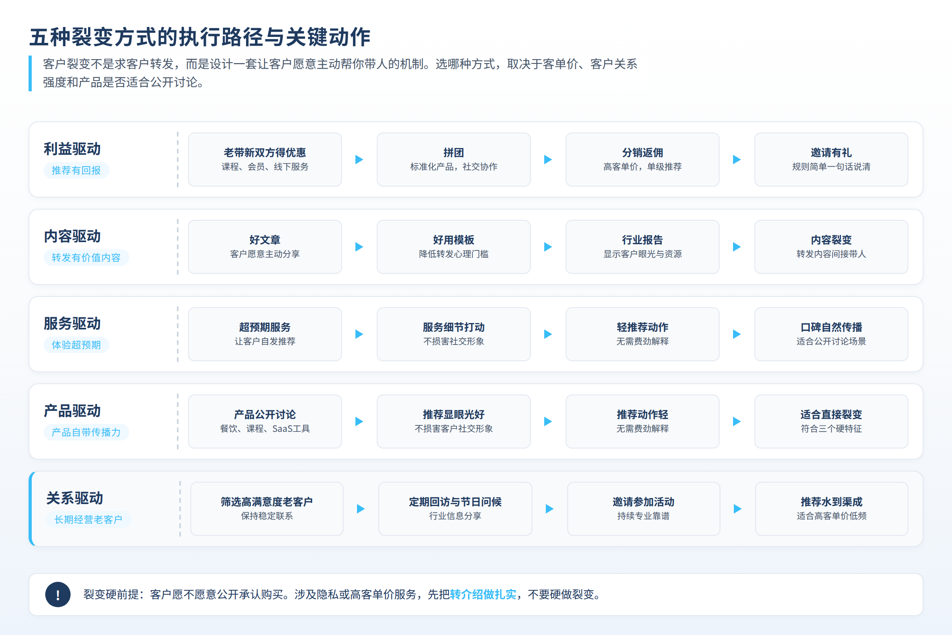952x635 pixels.
Task: Click the 邀请有礼 card
Action: tap(831, 160)
